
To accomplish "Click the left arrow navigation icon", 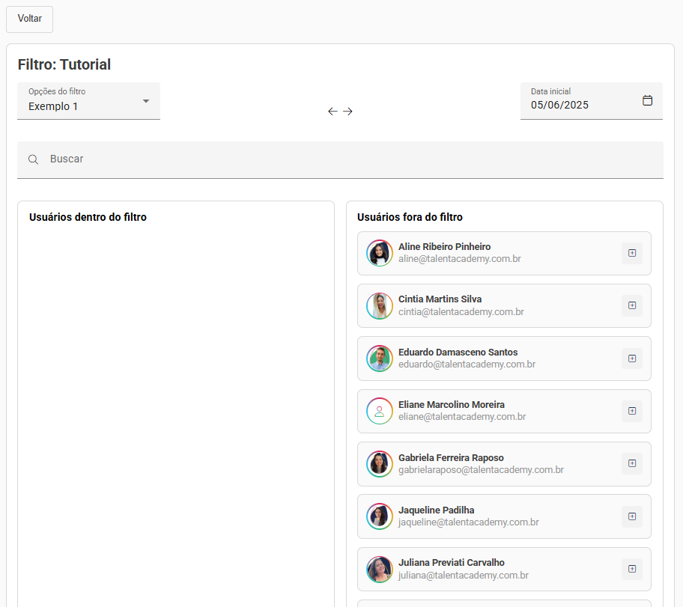I will click(x=333, y=112).
